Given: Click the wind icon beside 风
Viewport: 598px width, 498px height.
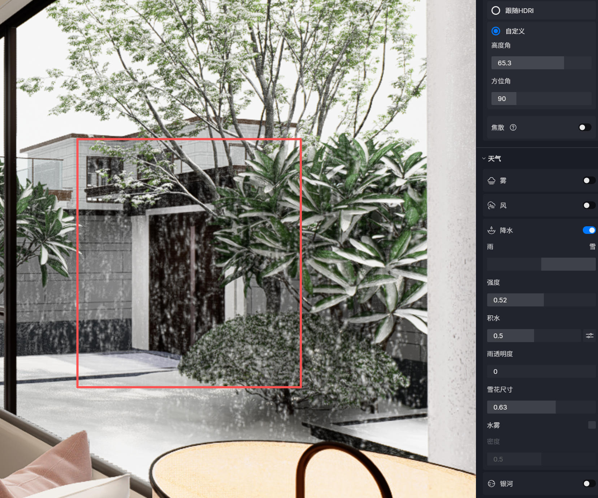Looking at the screenshot, I should tap(491, 206).
